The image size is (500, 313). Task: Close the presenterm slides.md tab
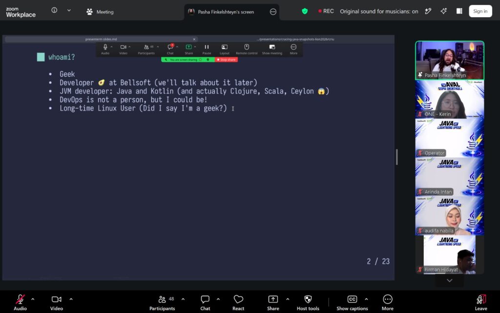[x=194, y=39]
